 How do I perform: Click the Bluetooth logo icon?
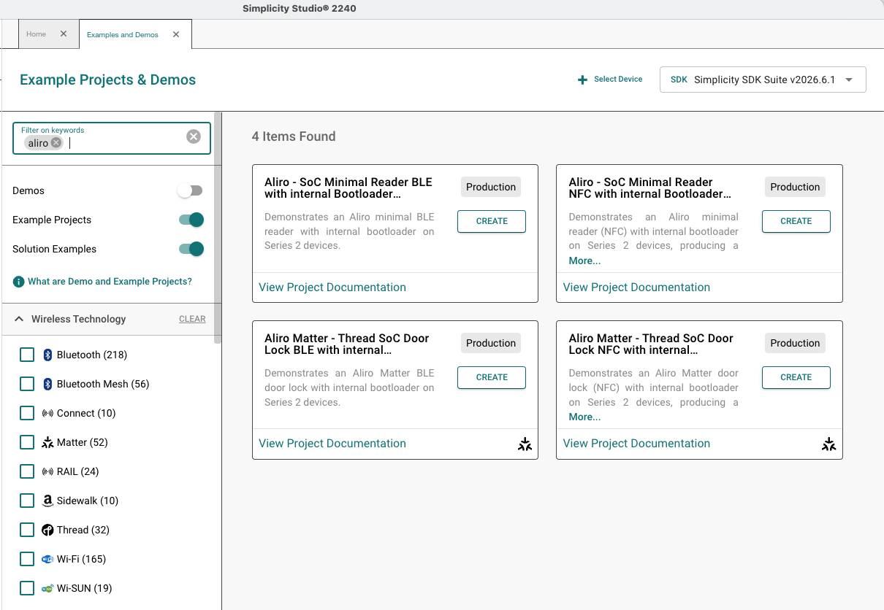tap(47, 355)
